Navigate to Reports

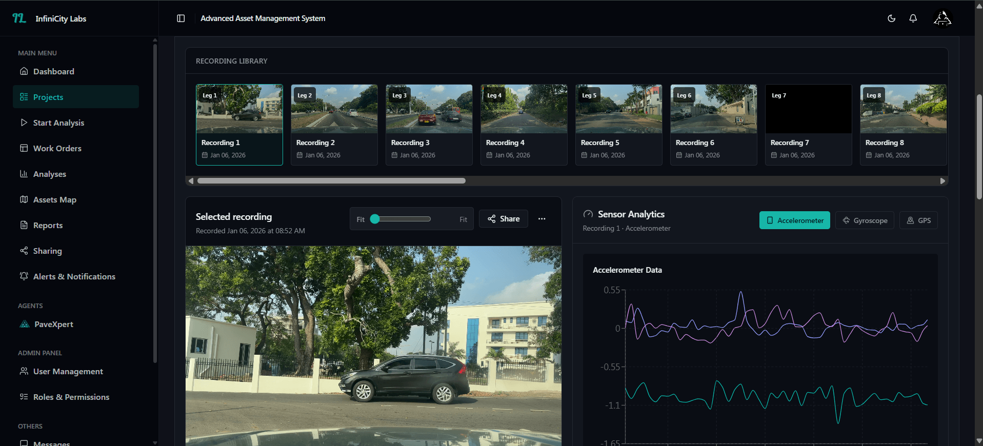[76, 225]
